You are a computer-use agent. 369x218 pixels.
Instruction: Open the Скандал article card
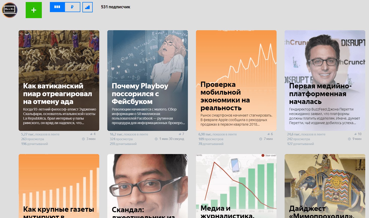[148, 186]
